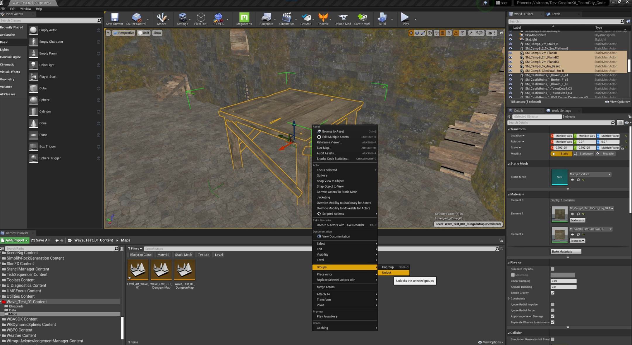The width and height of the screenshot is (632, 345).
Task: Click the Build toolbar icon
Action: [382, 19]
